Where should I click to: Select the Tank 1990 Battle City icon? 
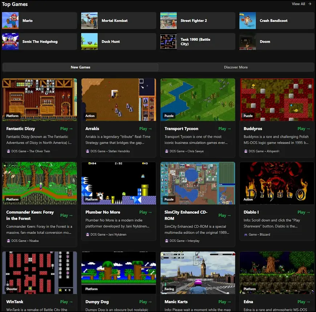(x=169, y=41)
